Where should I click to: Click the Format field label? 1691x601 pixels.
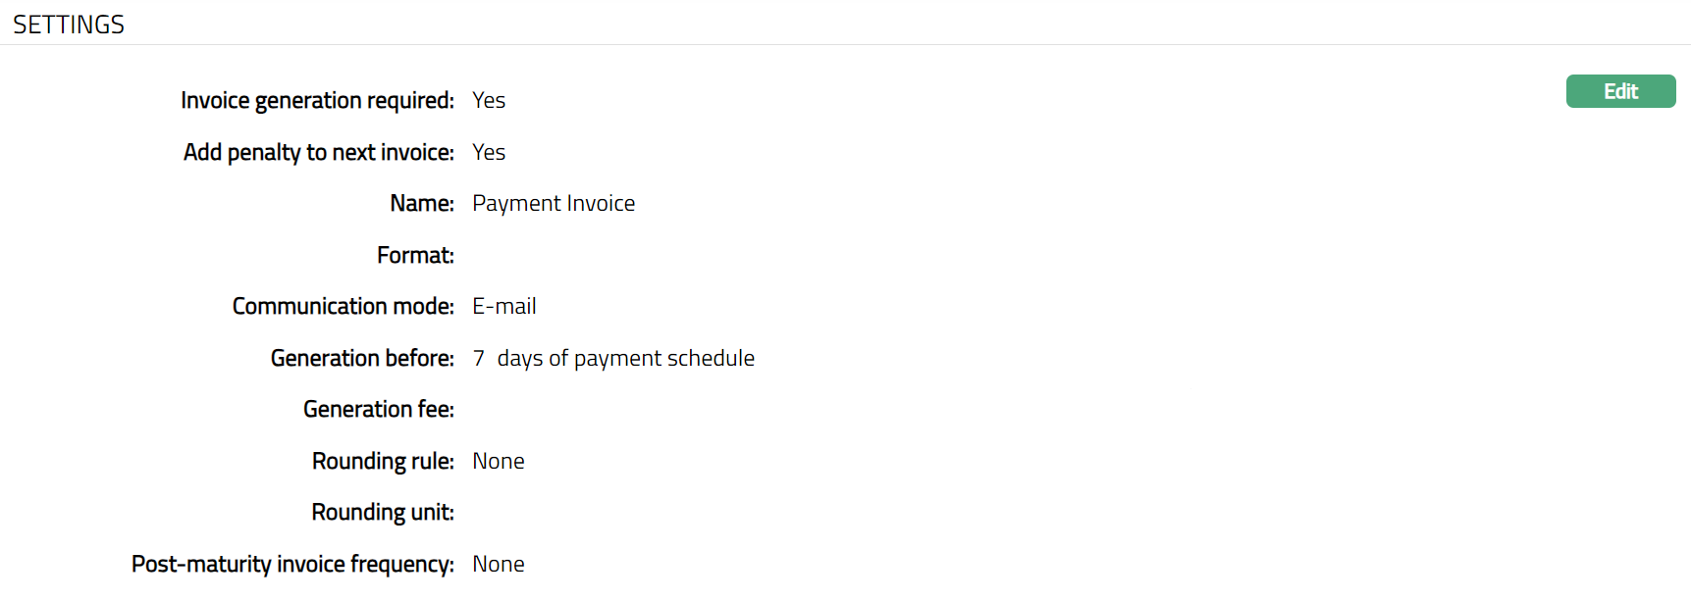pyautogui.click(x=415, y=255)
